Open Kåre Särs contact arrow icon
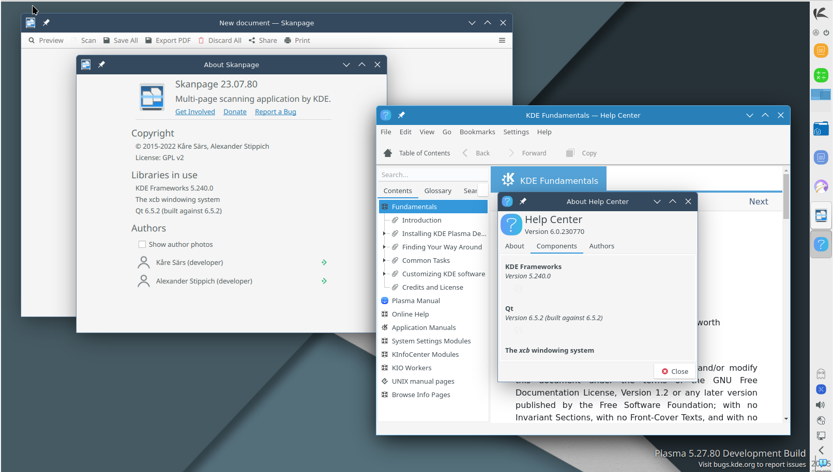The image size is (833, 472). click(324, 262)
